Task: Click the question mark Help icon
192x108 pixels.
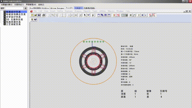Action: click(32, 19)
